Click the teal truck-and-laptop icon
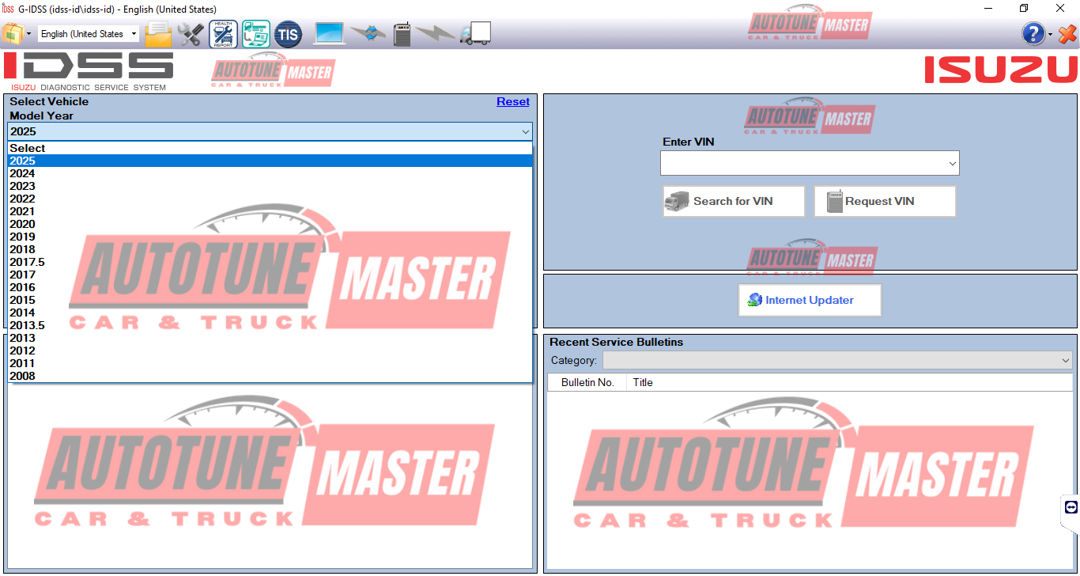Image resolution: width=1080 pixels, height=576 pixels. [x=255, y=34]
